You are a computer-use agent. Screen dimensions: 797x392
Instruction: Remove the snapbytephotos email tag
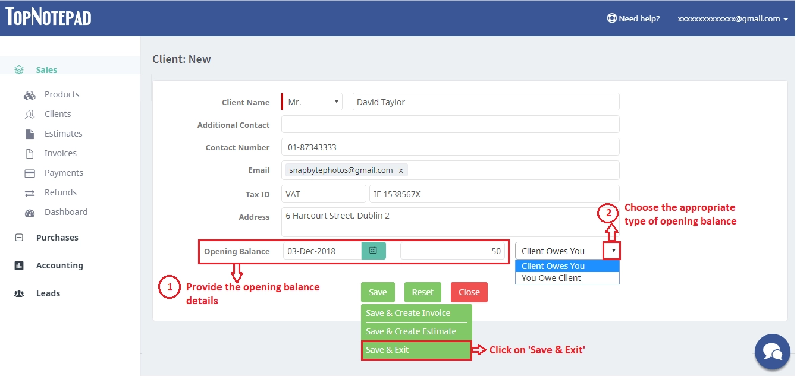401,170
